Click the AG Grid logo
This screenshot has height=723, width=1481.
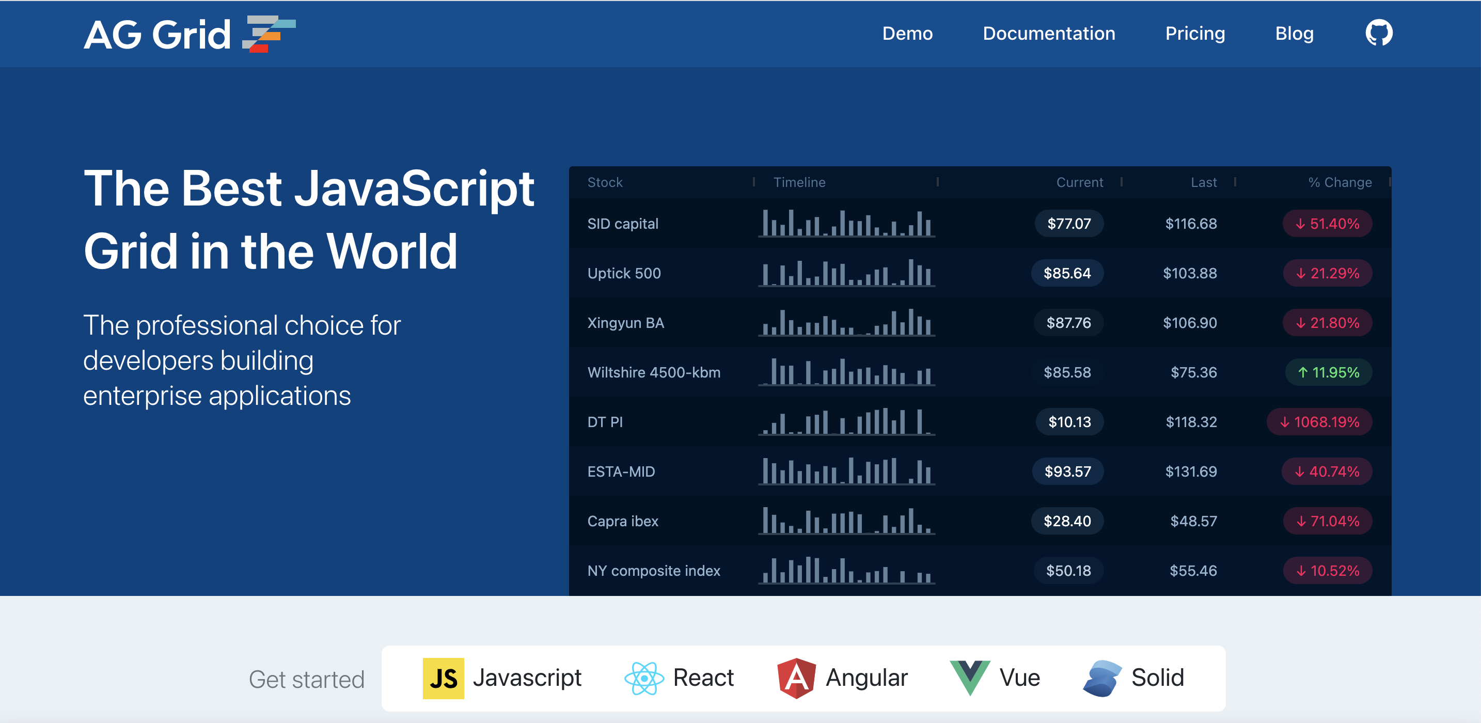tap(190, 34)
